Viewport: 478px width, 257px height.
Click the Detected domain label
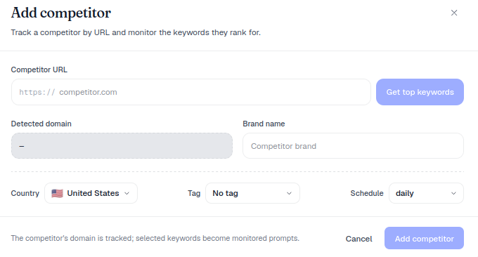click(41, 124)
